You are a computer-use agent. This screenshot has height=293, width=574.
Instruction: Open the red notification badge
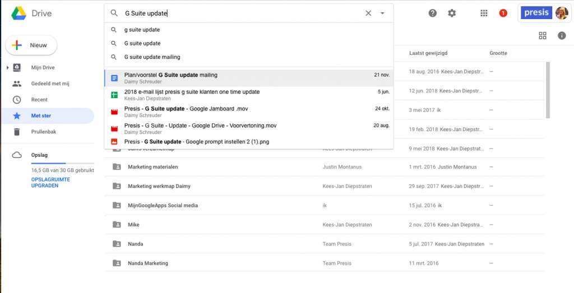point(503,13)
